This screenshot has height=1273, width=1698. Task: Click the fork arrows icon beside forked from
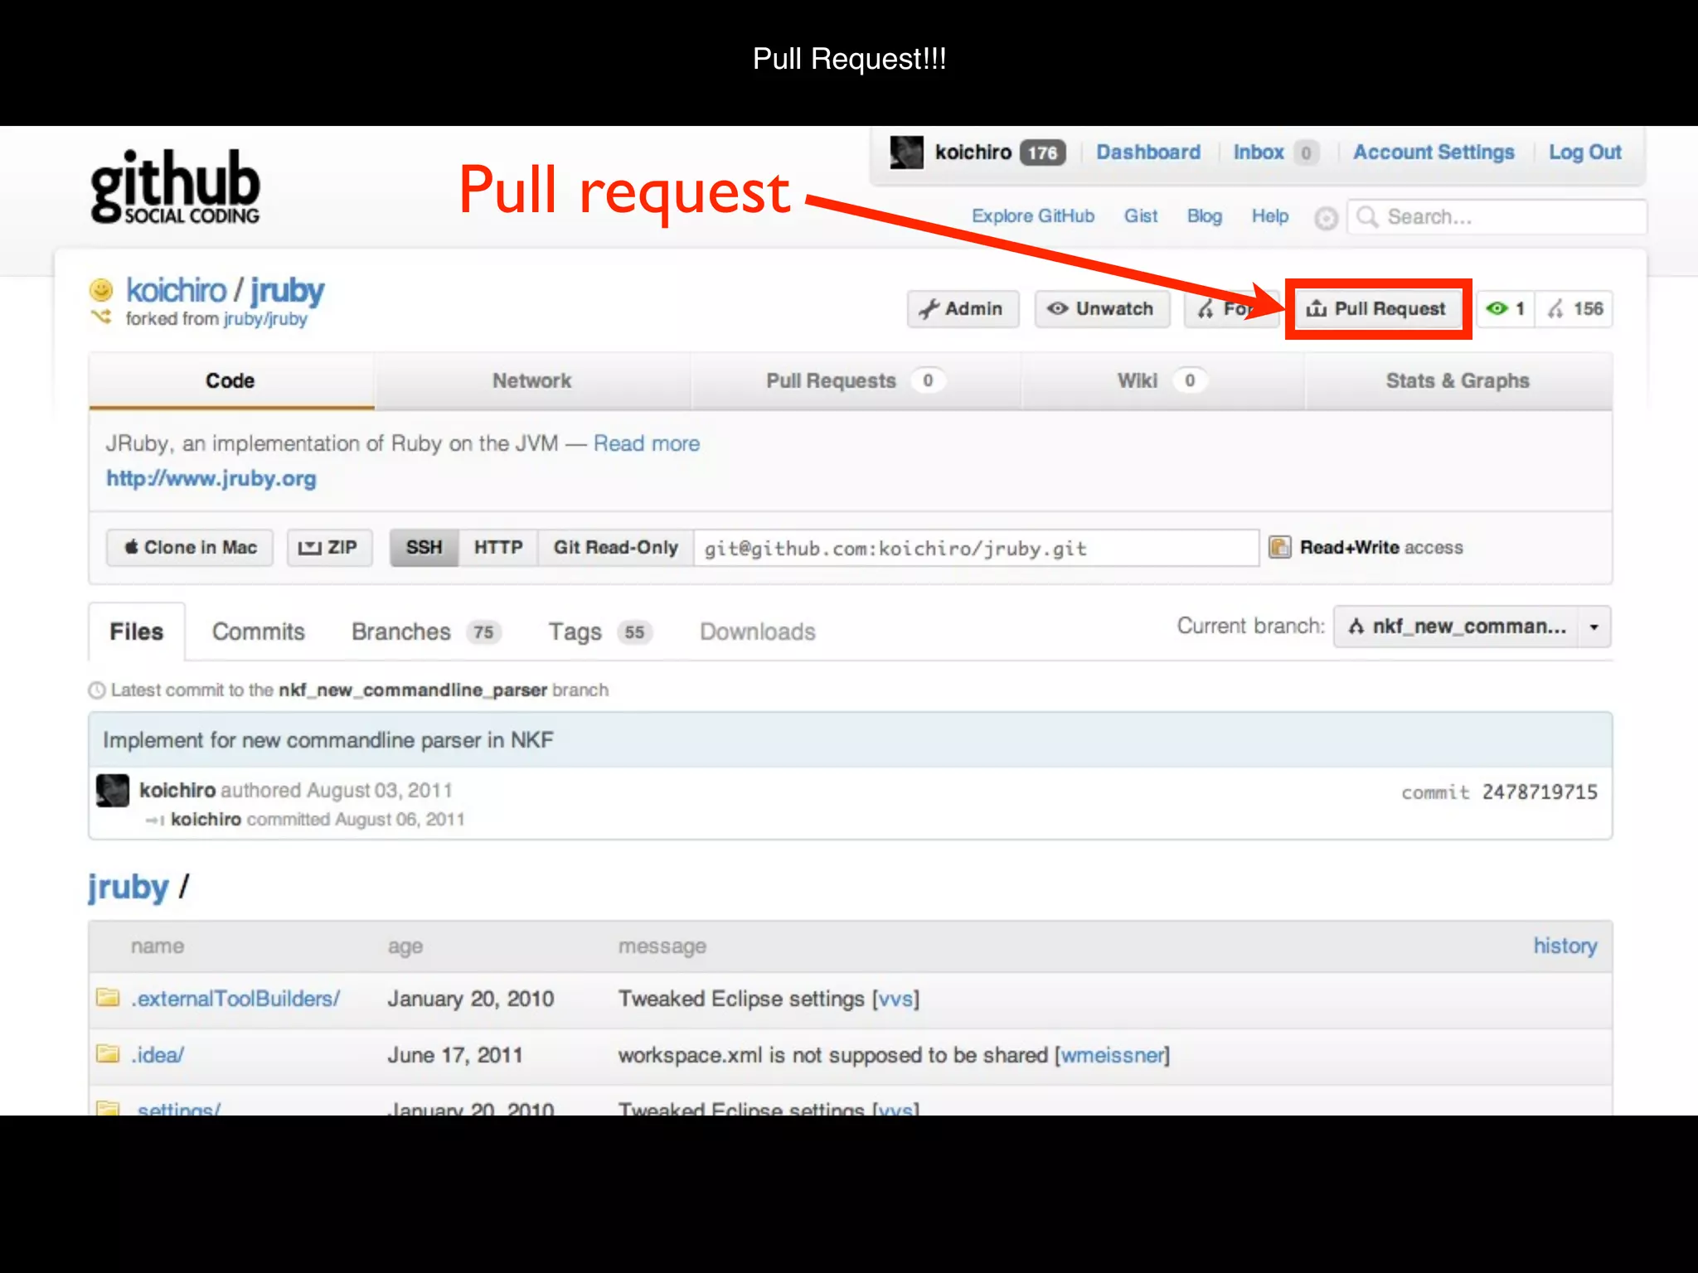coord(101,317)
